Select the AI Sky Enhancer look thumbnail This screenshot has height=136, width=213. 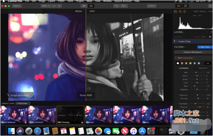pos(42,115)
